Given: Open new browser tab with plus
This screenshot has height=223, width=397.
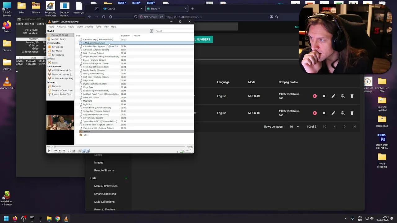Looking at the screenshot, I should [192, 9].
